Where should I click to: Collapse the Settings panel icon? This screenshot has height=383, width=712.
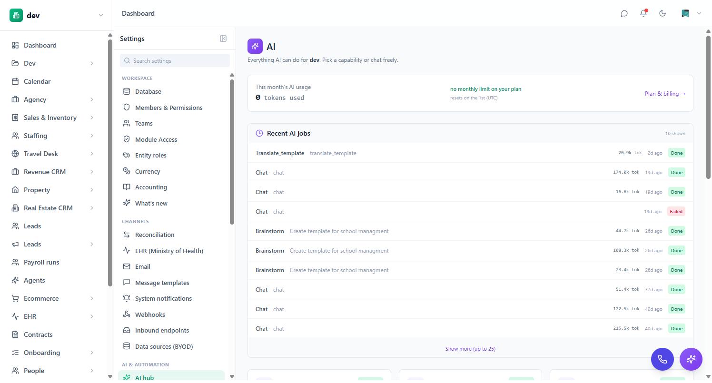pos(223,39)
